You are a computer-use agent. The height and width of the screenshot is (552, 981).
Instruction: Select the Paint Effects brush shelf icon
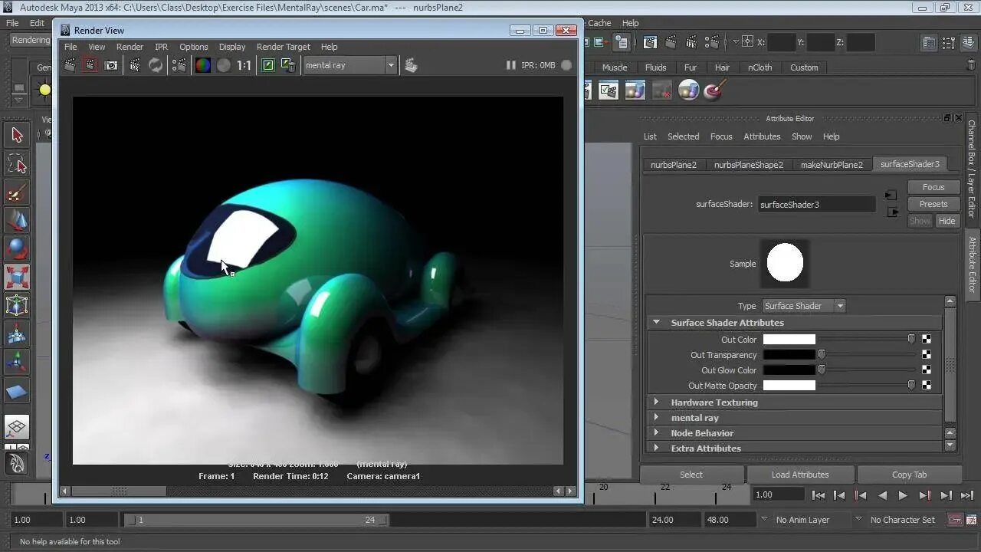tap(714, 90)
